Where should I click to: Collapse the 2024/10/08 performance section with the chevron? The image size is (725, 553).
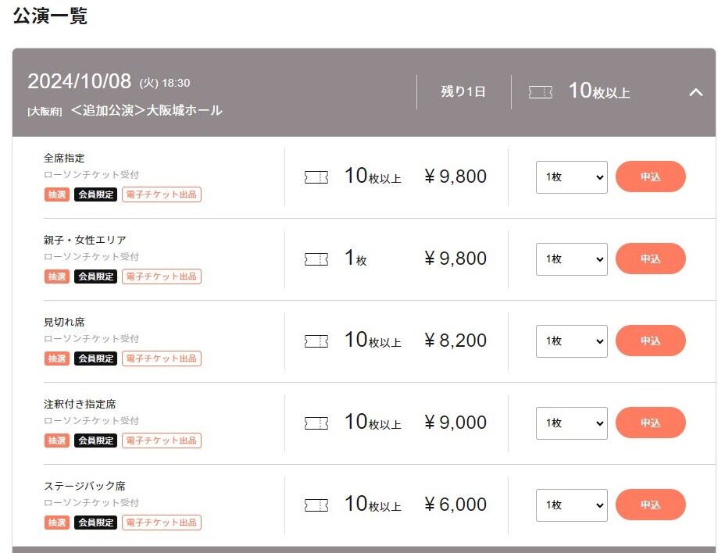695,92
